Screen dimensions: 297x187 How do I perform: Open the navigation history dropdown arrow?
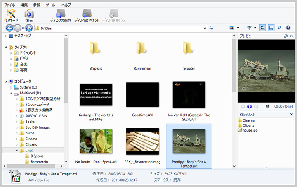[23, 28]
